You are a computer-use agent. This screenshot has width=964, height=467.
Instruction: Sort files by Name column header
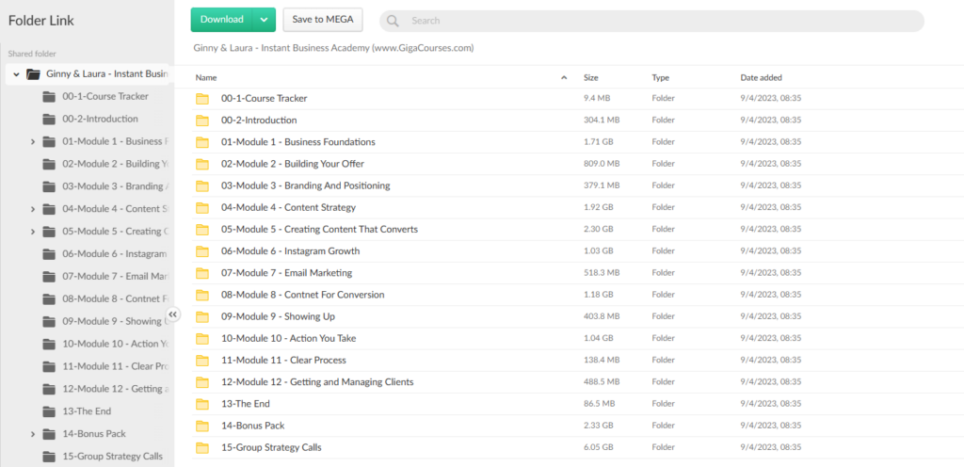(x=206, y=77)
